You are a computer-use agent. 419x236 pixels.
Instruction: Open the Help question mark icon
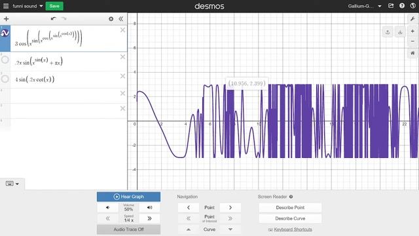(x=402, y=6)
